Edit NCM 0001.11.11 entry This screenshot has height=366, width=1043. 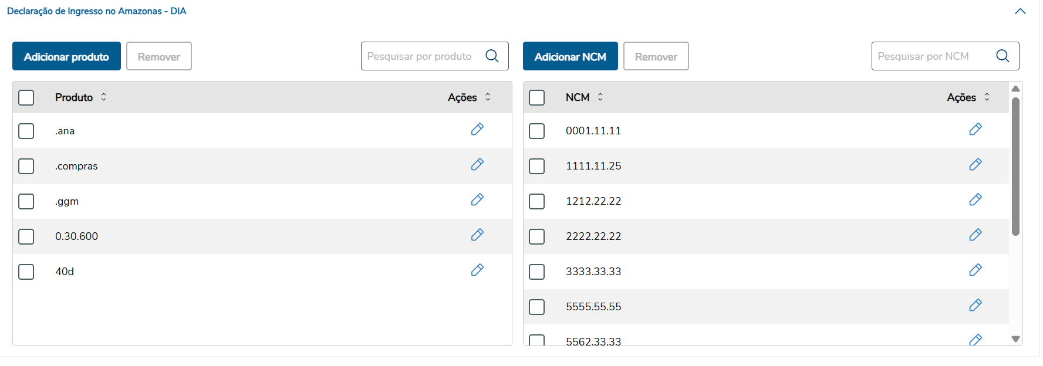tap(976, 130)
